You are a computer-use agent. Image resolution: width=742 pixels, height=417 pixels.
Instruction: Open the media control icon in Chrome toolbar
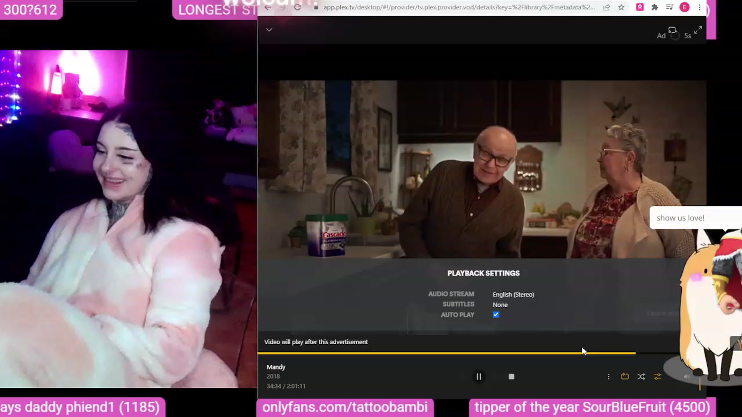(x=669, y=7)
